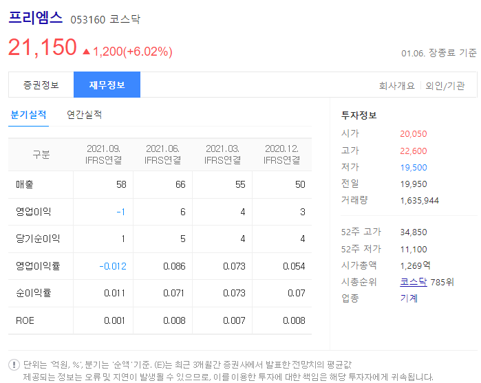
Task: Click the 저가 value 19,500
Action: click(413, 168)
